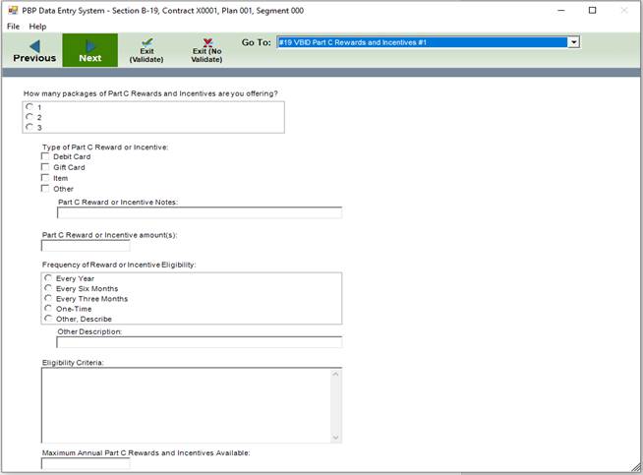This screenshot has height=475, width=643.
Task: Choose Other, Describe frequency
Action: (48, 319)
